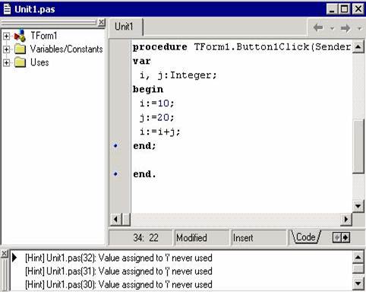This screenshot has width=366, height=292.
Task: Close the code explorer panel
Action: 101,22
